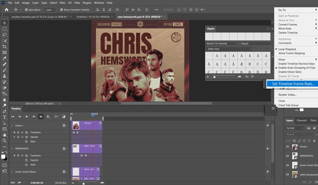Click the foreground color swatch
This screenshot has height=185, width=318.
click(x=3, y=157)
